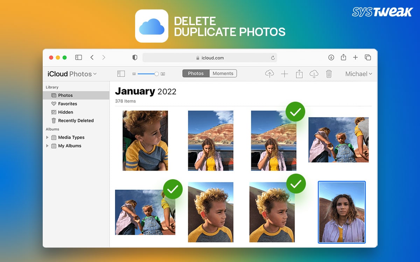This screenshot has width=420, height=262.
Task: Click the trash delete icon
Action: click(329, 74)
